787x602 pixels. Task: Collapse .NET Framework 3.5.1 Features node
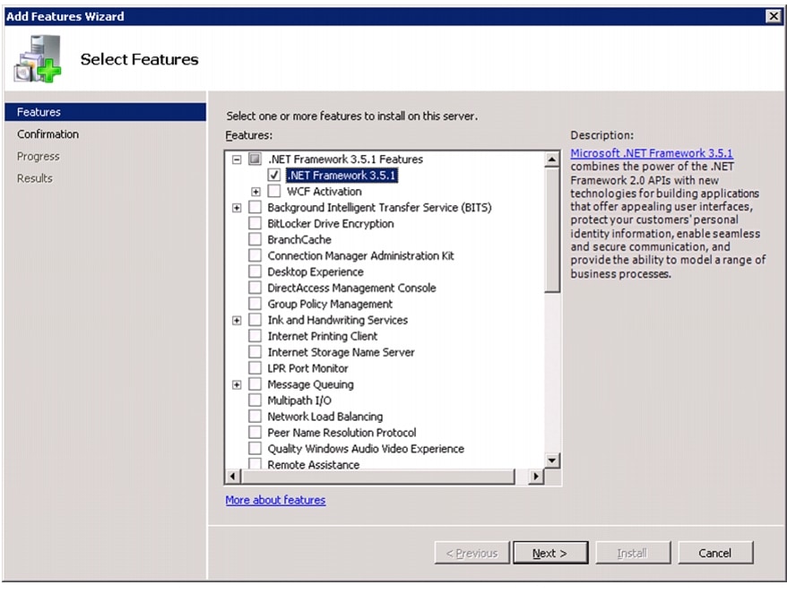pos(237,159)
